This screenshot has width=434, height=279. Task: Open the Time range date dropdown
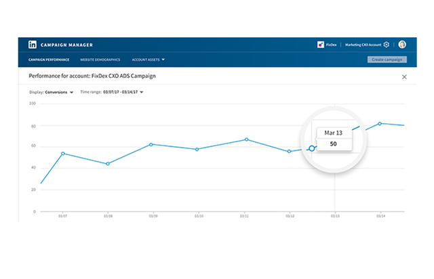click(x=112, y=92)
